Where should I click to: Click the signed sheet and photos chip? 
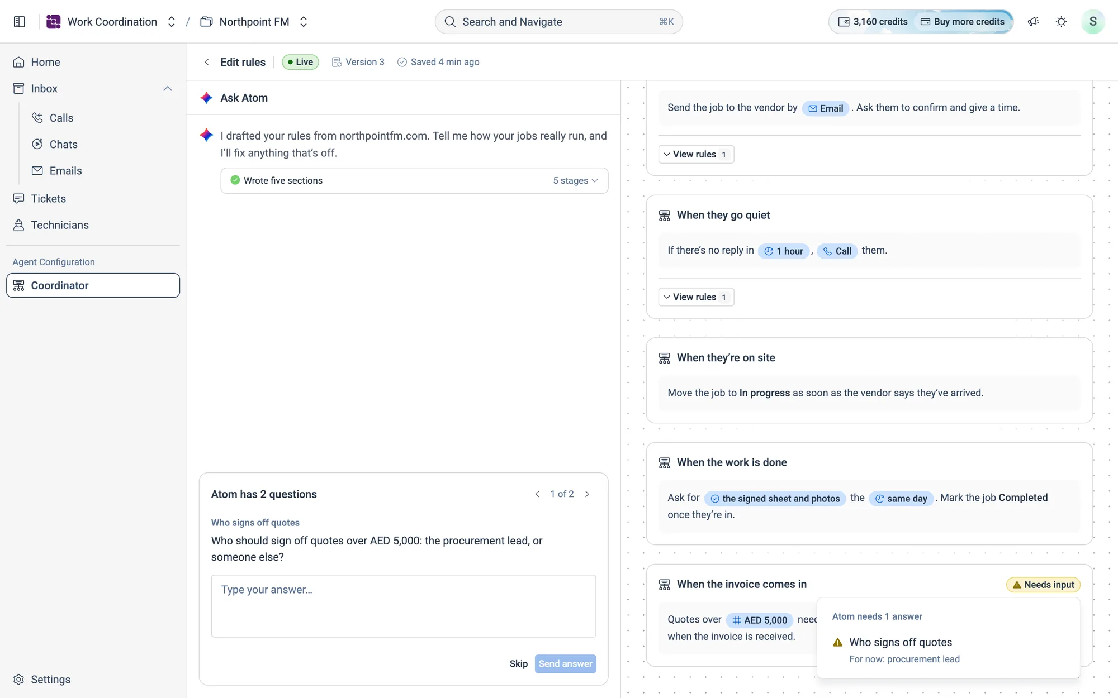pyautogui.click(x=775, y=499)
